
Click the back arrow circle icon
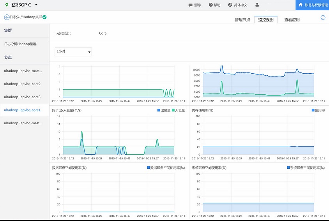tap(7, 17)
